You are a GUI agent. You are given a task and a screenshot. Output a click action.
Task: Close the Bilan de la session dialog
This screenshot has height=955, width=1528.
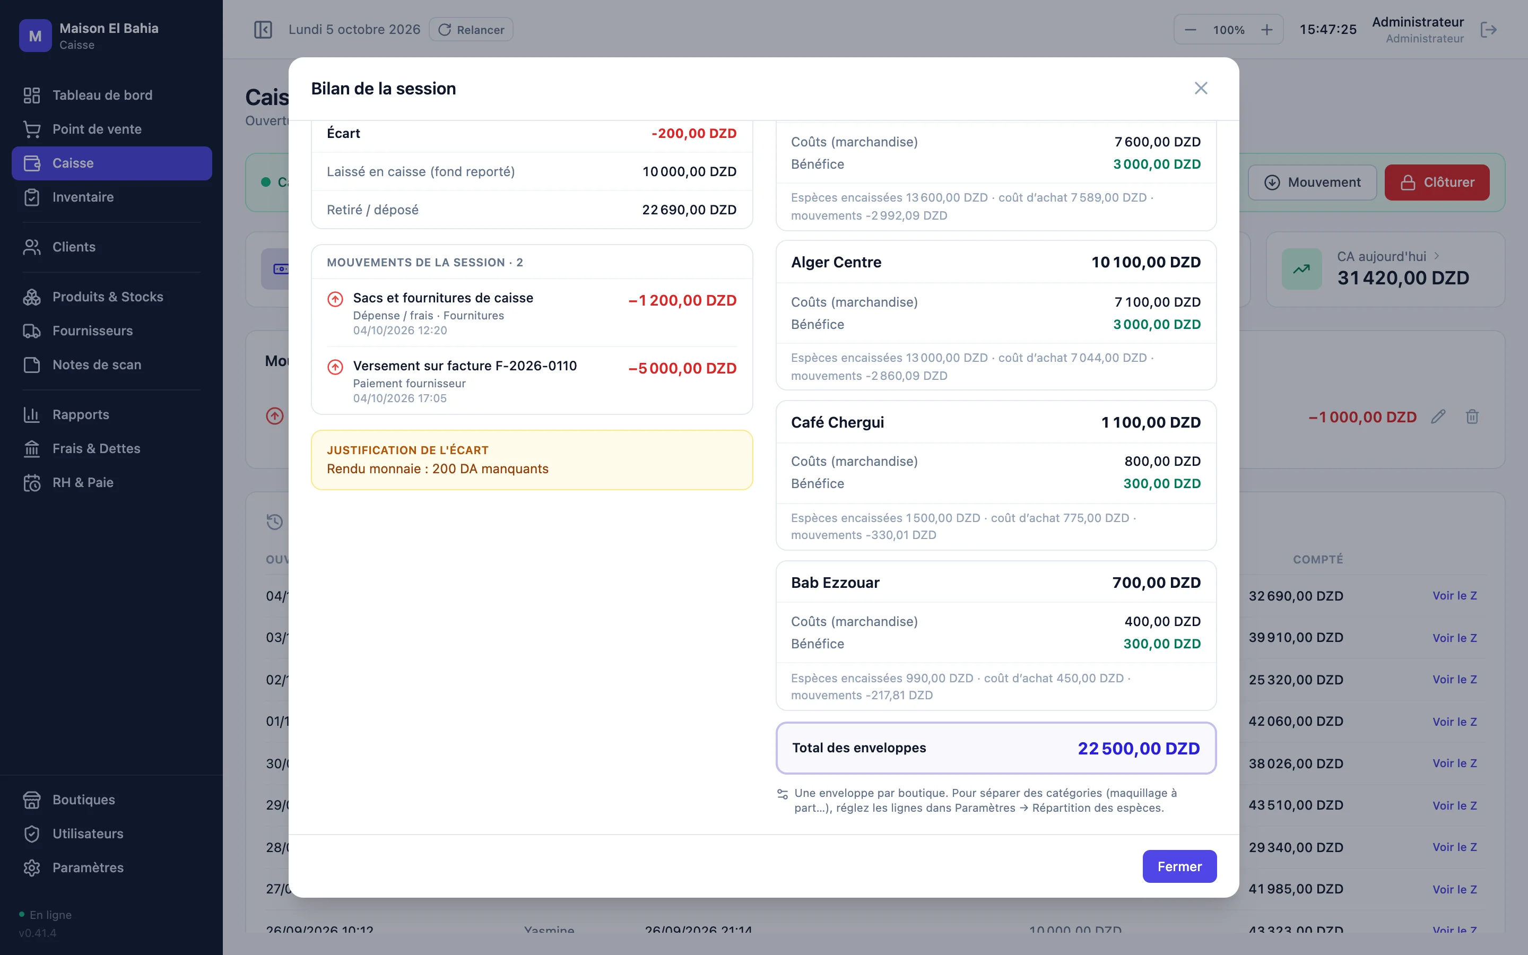1200,89
